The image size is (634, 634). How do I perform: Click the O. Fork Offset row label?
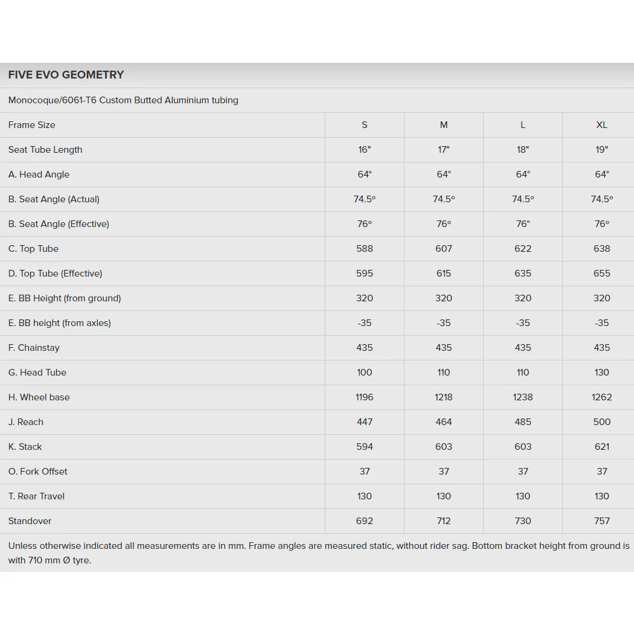(38, 472)
